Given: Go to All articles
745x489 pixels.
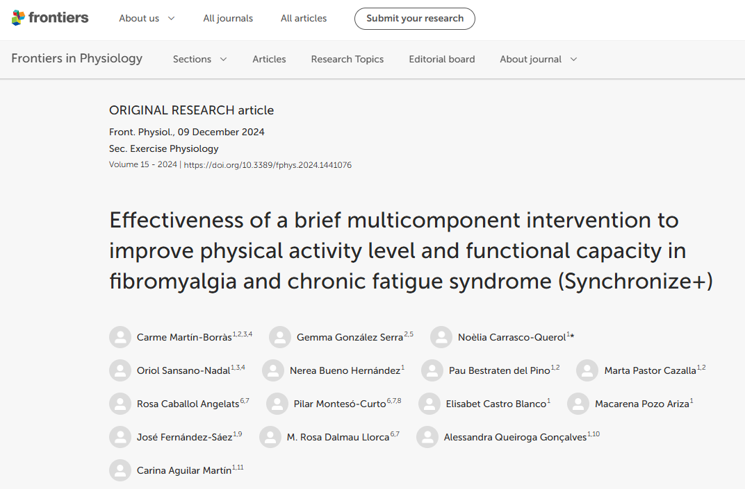Looking at the screenshot, I should click(x=304, y=19).
